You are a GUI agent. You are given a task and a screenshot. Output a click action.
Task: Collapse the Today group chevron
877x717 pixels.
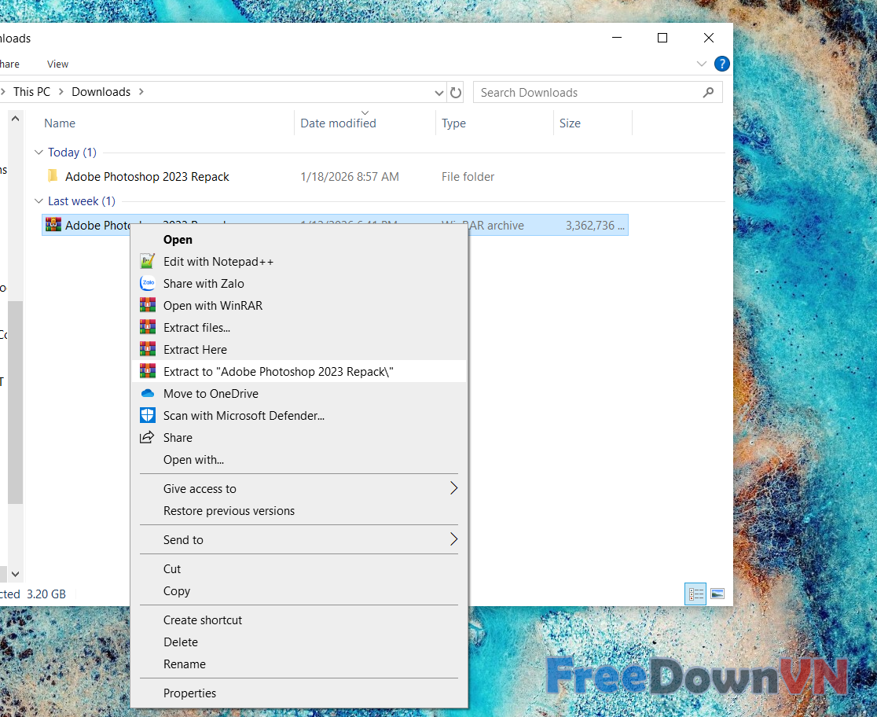pos(39,153)
